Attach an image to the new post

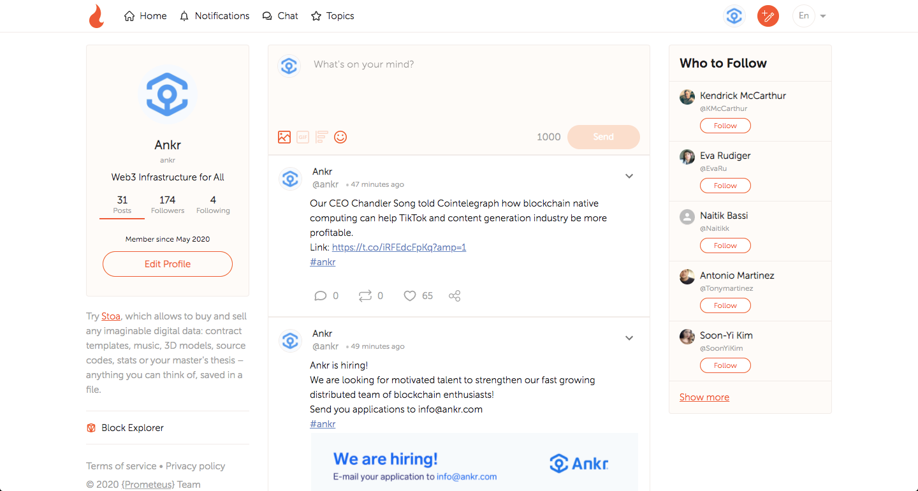coord(284,137)
